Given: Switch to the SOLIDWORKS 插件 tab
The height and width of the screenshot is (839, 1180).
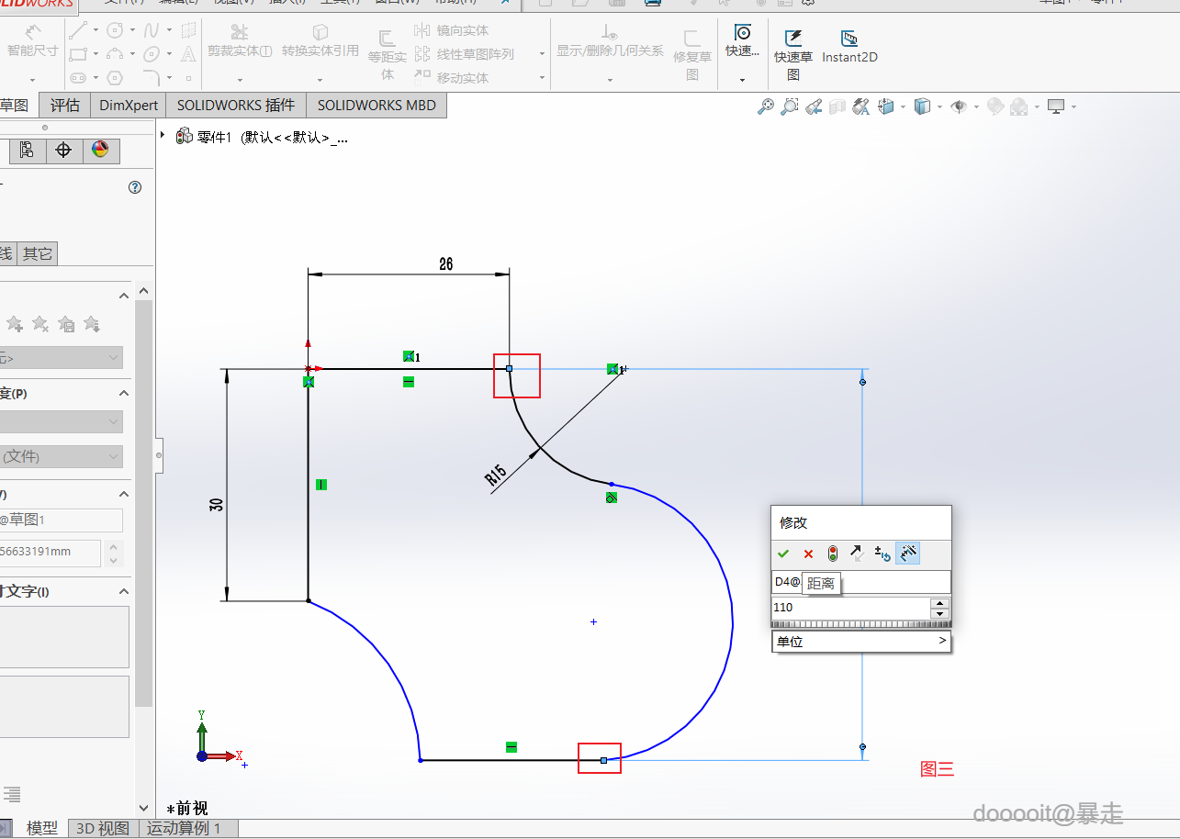Looking at the screenshot, I should (x=236, y=106).
